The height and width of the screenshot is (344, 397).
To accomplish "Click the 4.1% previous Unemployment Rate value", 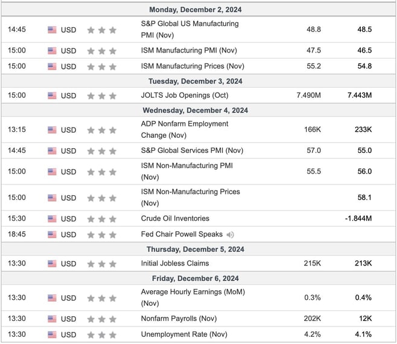I will coord(363,334).
